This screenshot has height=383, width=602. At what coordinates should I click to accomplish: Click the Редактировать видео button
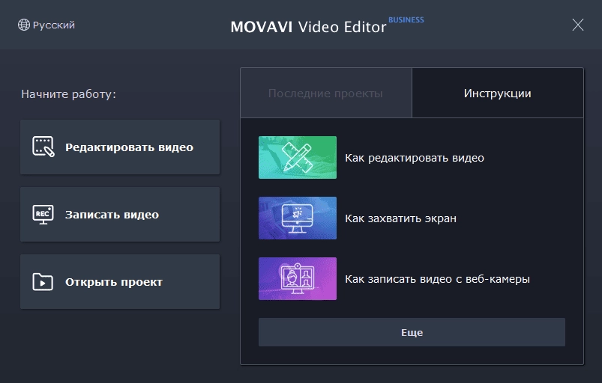(120, 147)
